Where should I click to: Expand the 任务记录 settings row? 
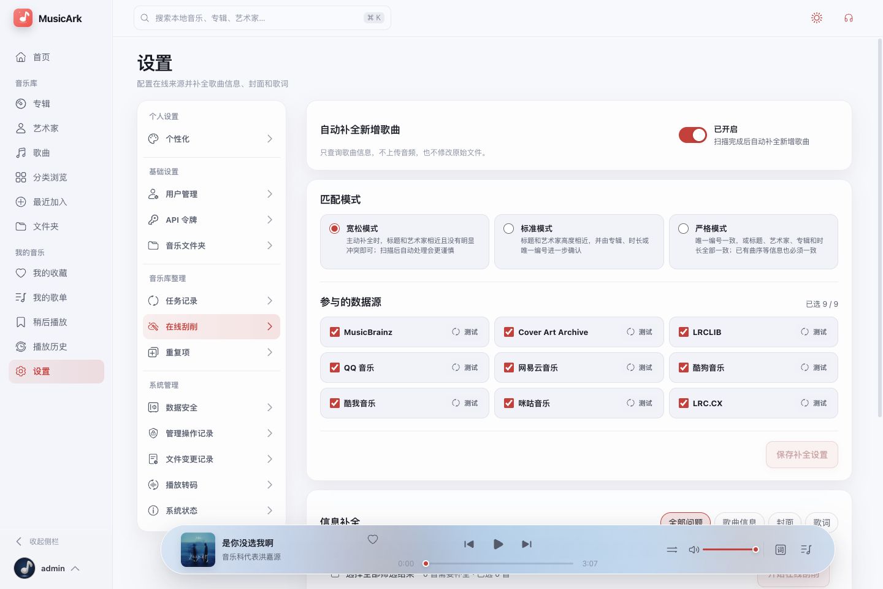[x=212, y=301]
